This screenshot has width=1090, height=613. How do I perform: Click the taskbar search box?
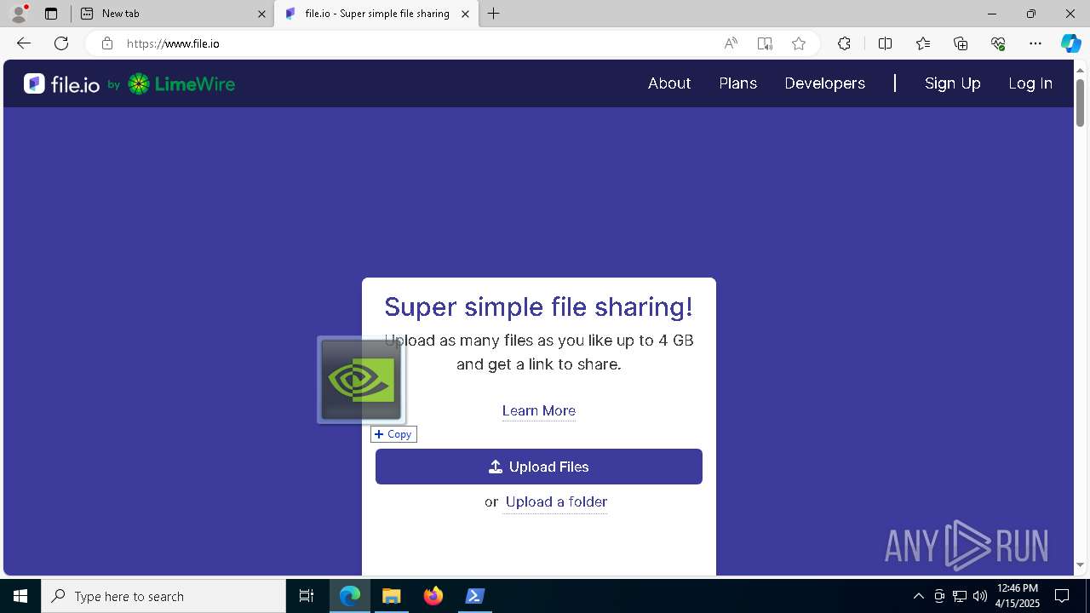[x=163, y=596]
